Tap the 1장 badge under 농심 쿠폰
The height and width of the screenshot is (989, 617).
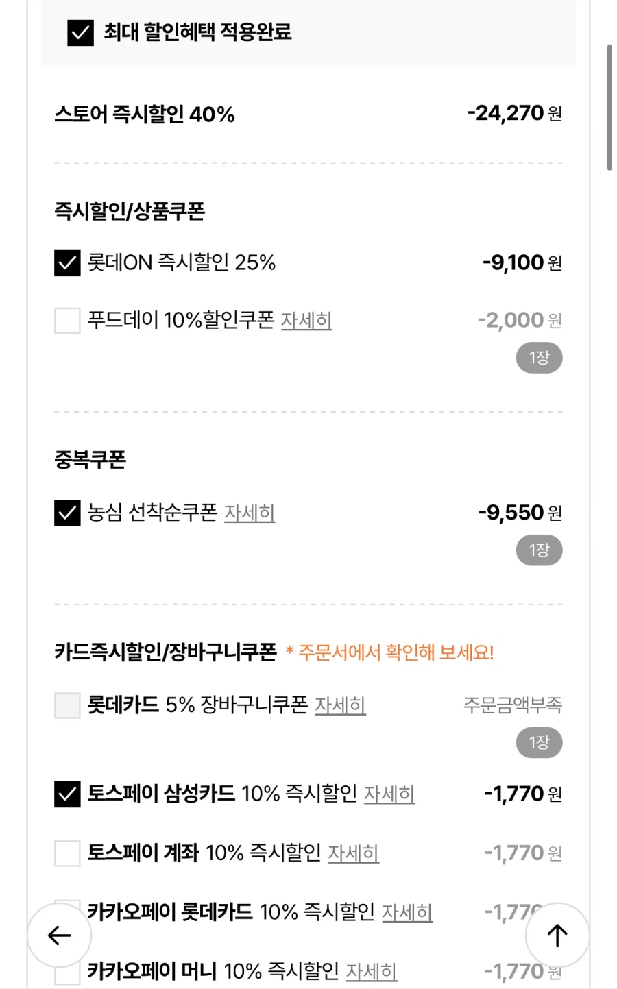pyautogui.click(x=539, y=550)
